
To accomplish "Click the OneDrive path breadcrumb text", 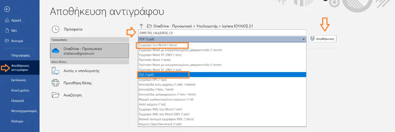I will 204,26.
